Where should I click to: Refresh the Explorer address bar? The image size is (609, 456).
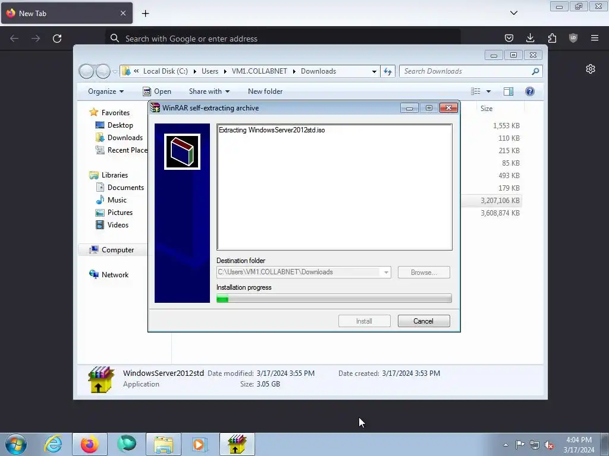(x=388, y=71)
